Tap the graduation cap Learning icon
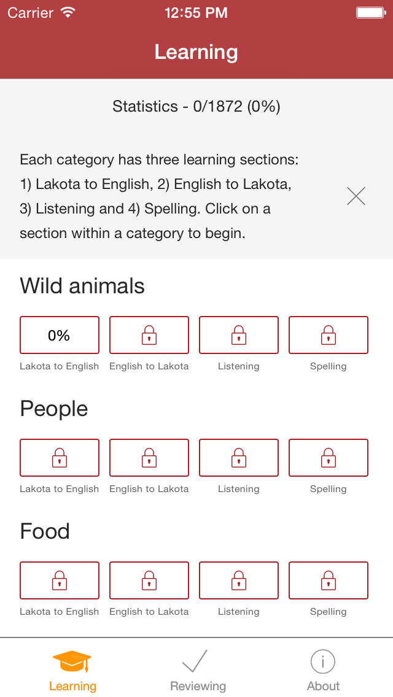The width and height of the screenshot is (393, 697). (x=72, y=661)
